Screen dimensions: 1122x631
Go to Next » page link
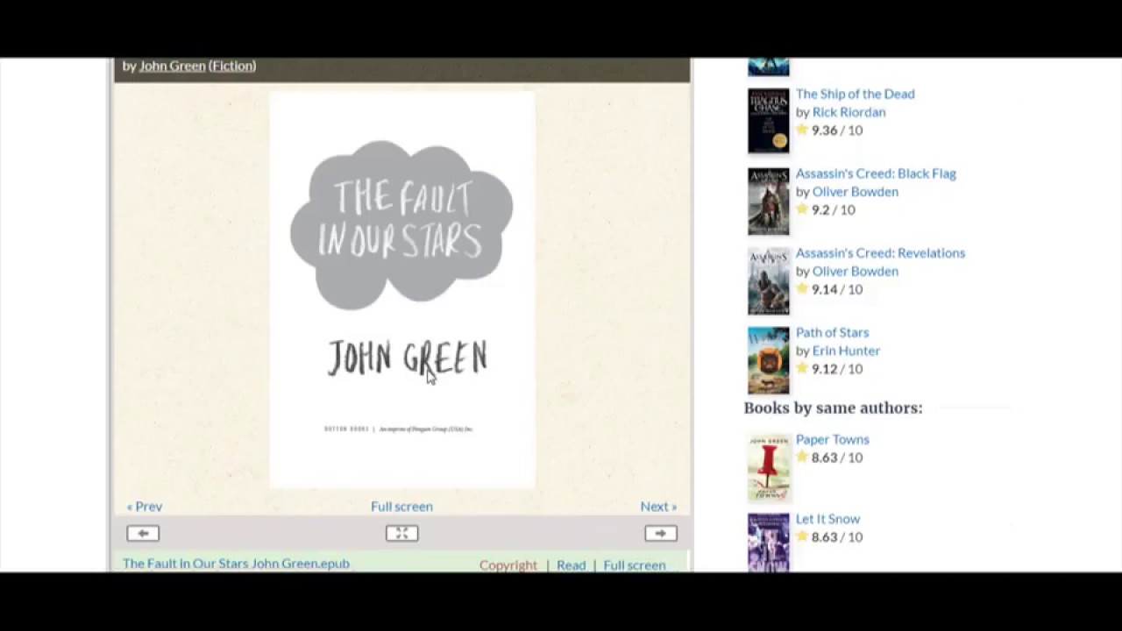(x=658, y=506)
